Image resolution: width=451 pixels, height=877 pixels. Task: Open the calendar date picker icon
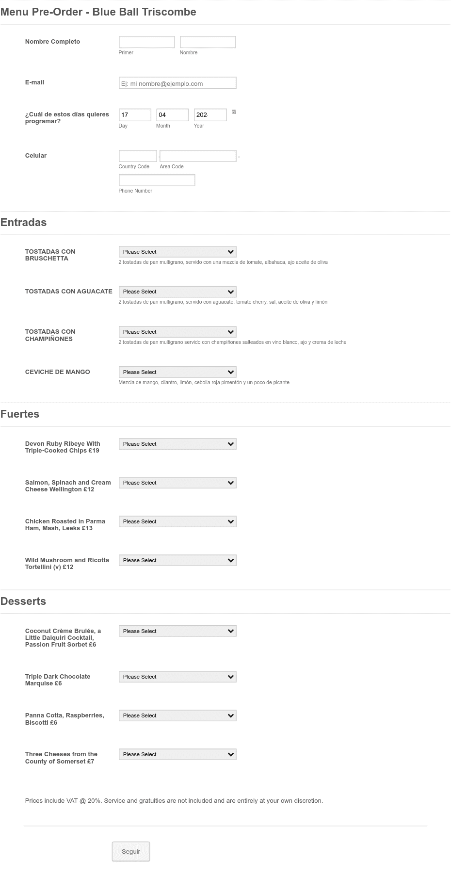pos(234,112)
